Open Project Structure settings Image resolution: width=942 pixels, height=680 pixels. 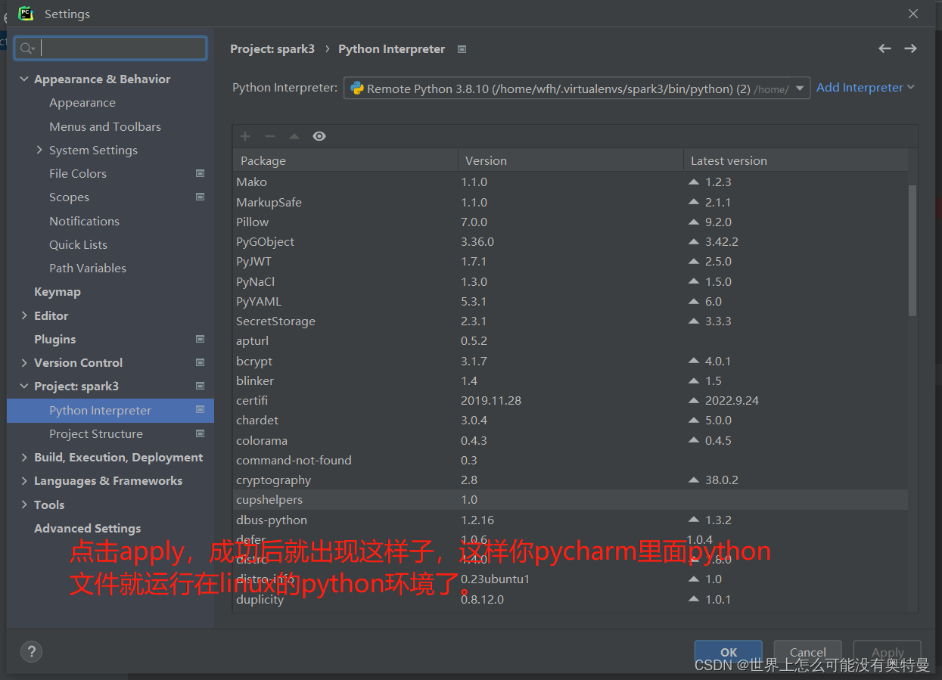pos(96,433)
